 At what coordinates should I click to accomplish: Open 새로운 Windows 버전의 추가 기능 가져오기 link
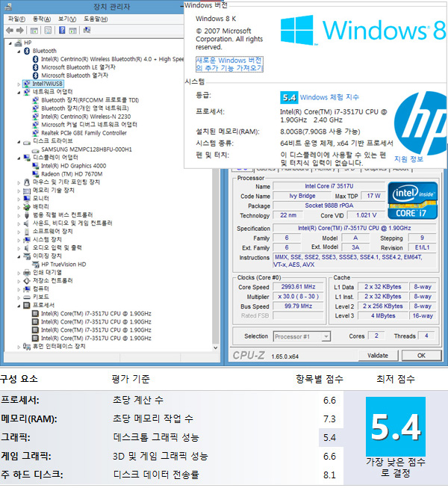(229, 64)
